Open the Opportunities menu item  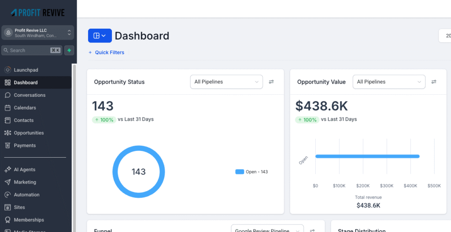(x=29, y=133)
